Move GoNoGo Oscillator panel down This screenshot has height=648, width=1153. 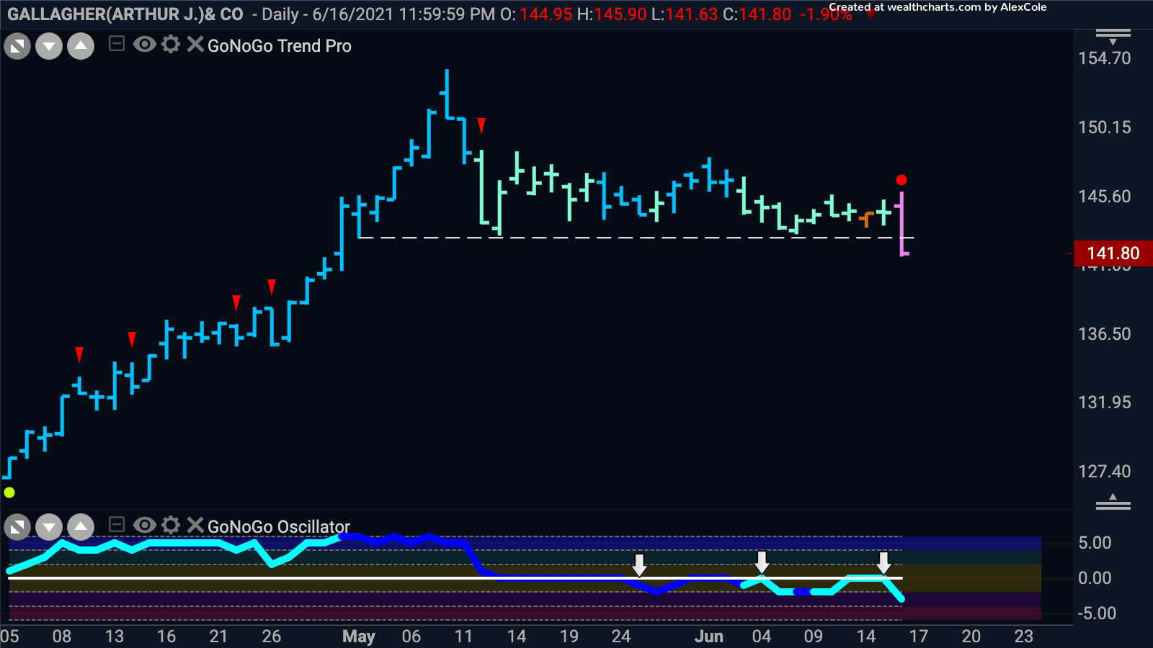49,527
